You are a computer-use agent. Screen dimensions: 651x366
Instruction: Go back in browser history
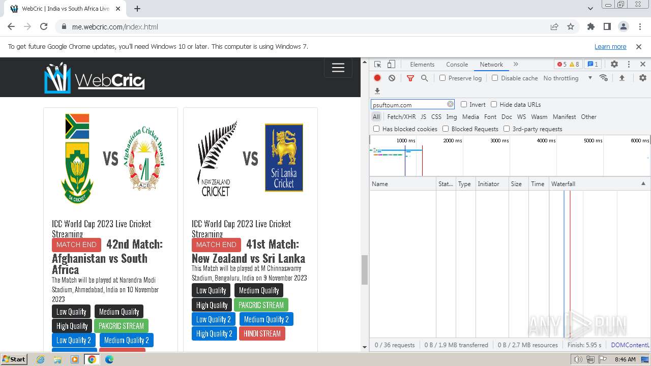click(x=11, y=27)
